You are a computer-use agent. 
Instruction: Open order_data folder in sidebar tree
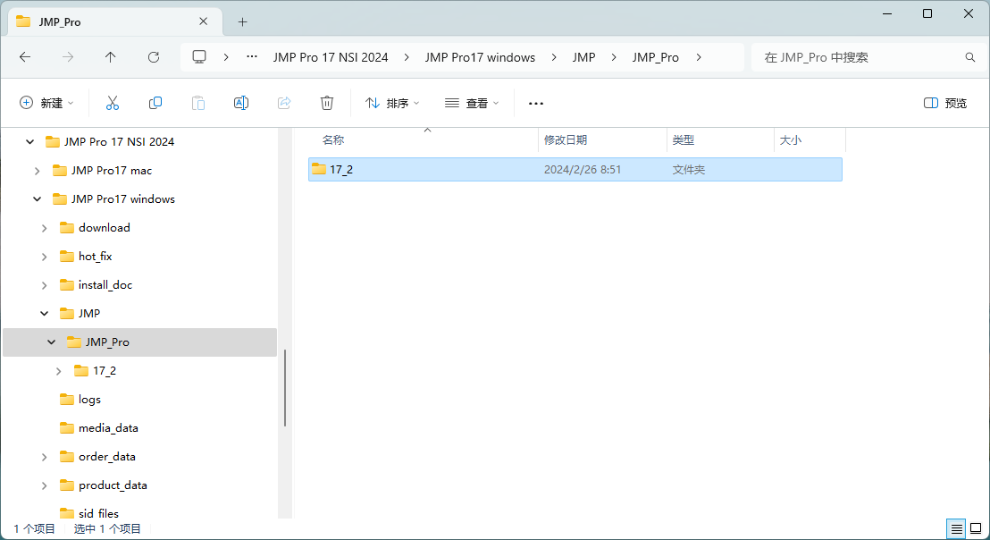click(106, 457)
